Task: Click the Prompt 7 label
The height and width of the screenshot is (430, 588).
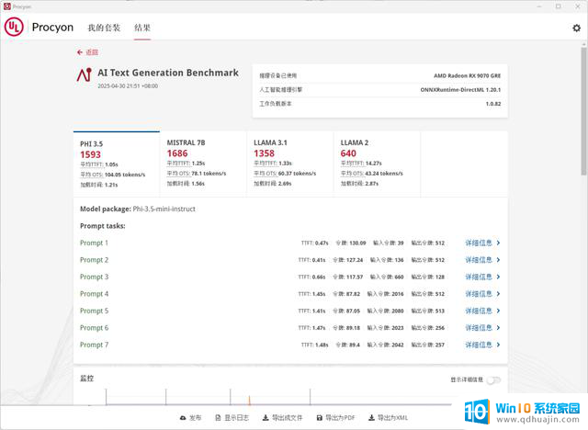Action: point(94,345)
